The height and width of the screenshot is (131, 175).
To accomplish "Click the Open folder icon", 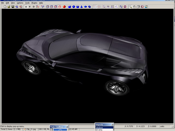I will tap(9, 7).
